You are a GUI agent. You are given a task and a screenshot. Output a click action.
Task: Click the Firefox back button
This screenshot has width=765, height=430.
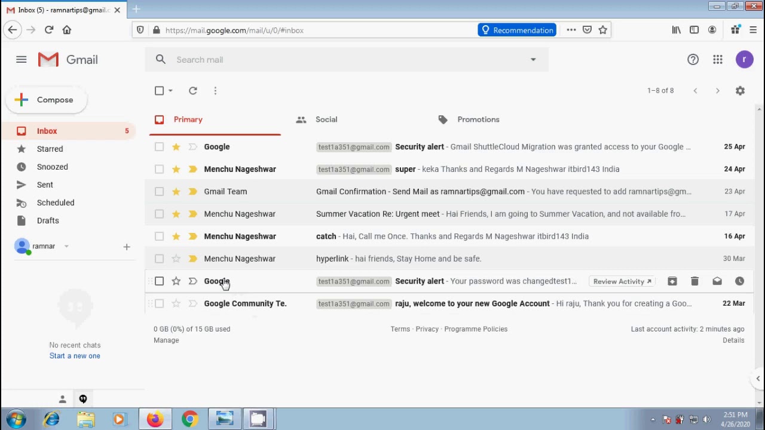click(13, 30)
